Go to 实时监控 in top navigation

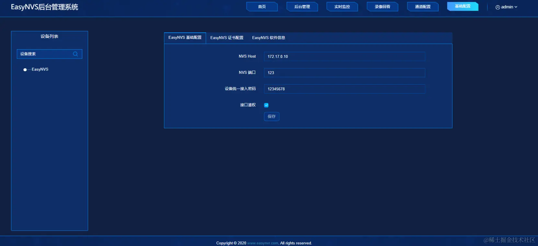point(342,7)
